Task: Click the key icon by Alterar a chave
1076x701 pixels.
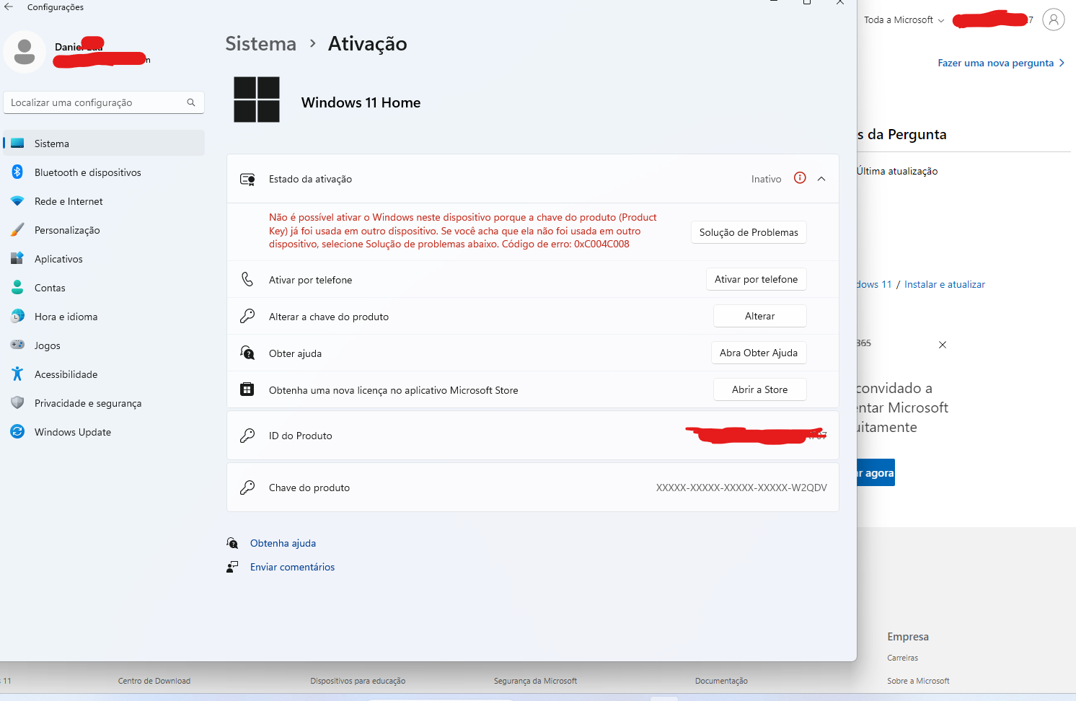Action: (247, 316)
